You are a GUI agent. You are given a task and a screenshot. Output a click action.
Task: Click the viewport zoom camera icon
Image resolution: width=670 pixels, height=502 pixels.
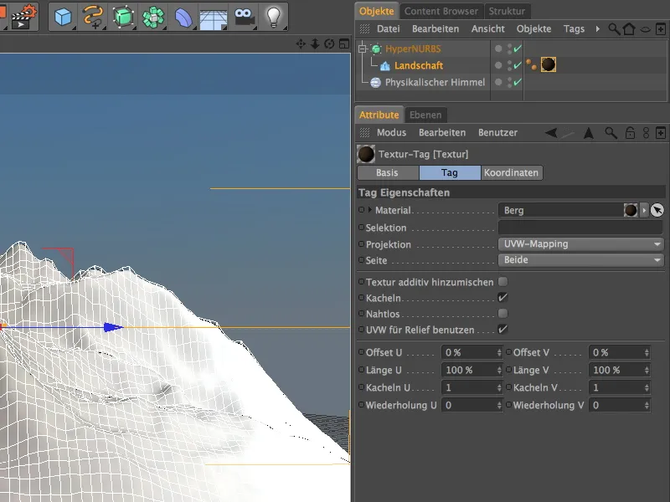(x=315, y=44)
